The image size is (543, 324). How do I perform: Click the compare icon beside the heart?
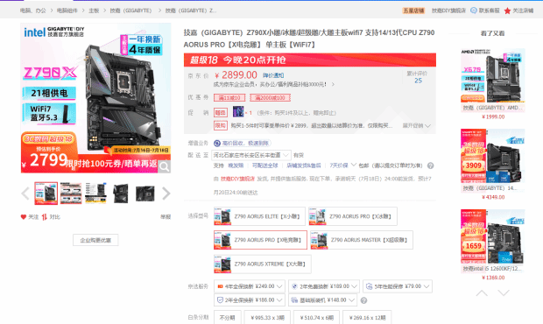[45, 217]
